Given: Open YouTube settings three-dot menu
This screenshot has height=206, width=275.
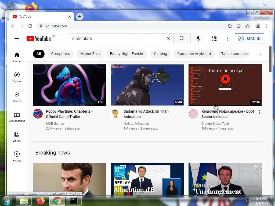Looking at the screenshot, I should [227, 39].
